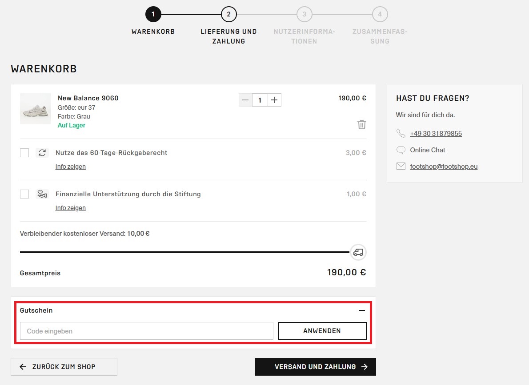The height and width of the screenshot is (385, 529).
Task: Click the Hast du Fragen? heading
Action: tap(433, 98)
